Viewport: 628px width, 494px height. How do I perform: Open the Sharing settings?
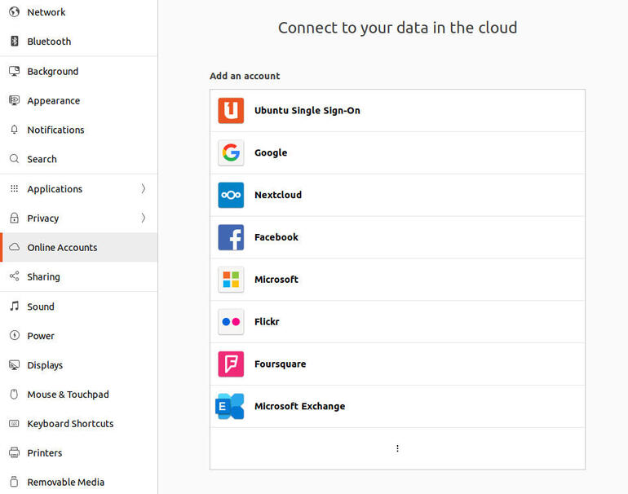(79, 276)
